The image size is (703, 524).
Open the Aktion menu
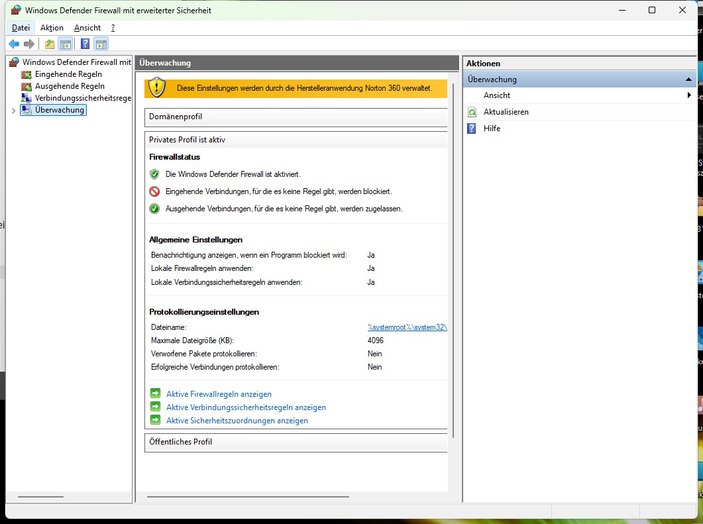(x=52, y=28)
